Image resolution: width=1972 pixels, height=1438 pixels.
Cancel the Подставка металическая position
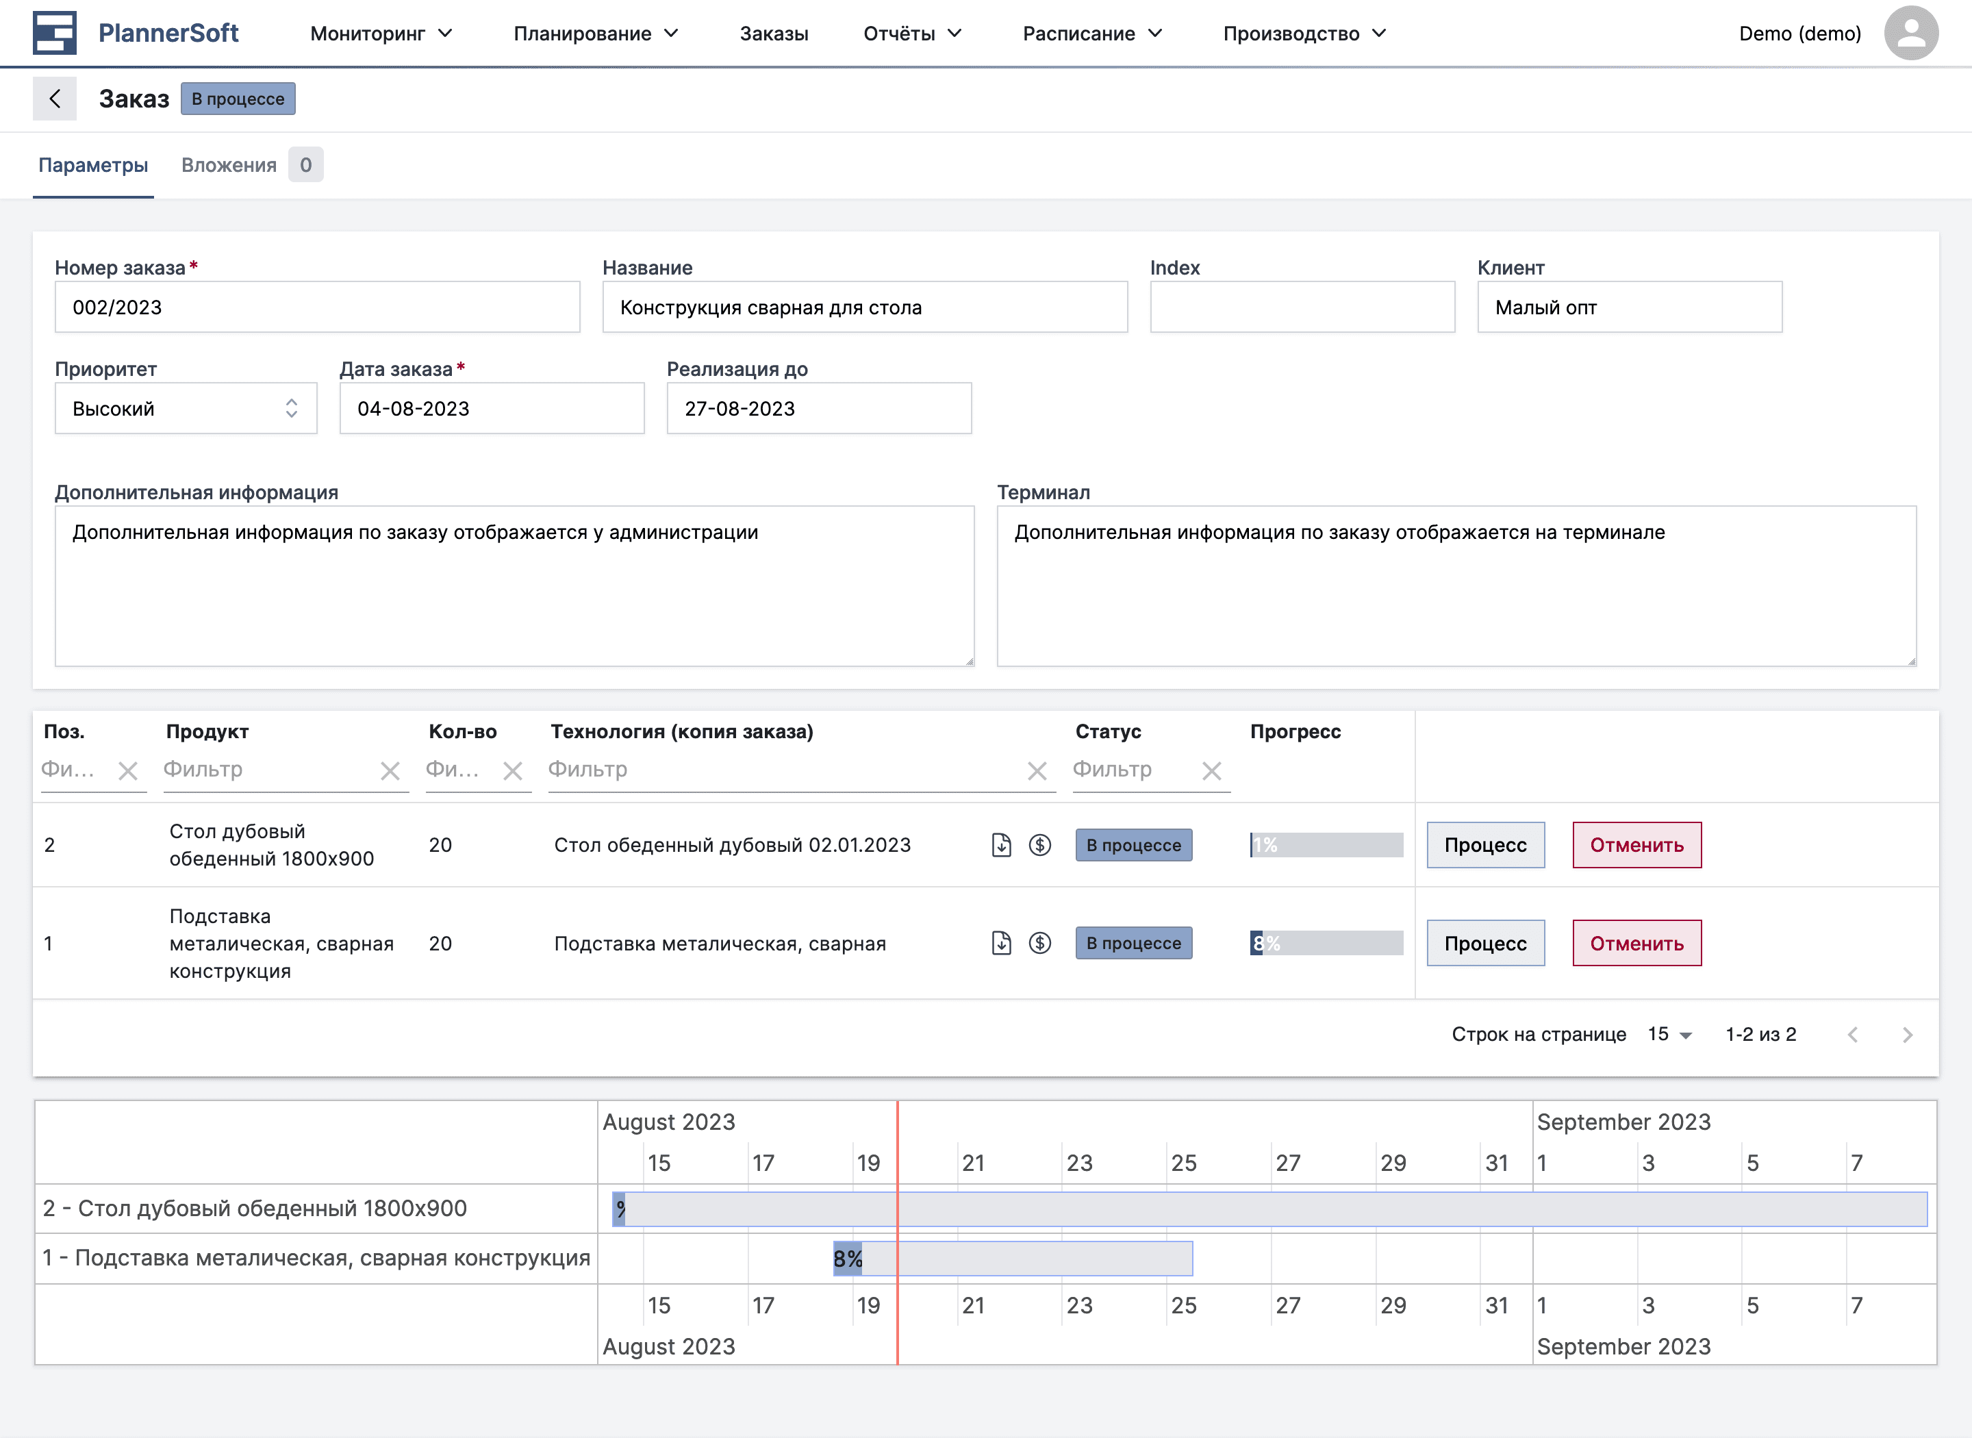[x=1636, y=943]
